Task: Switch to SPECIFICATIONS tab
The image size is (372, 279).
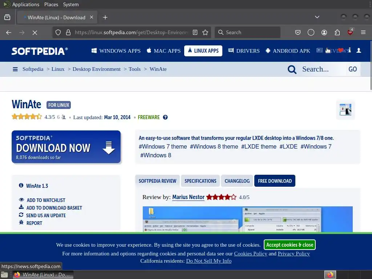Action: click(x=201, y=181)
